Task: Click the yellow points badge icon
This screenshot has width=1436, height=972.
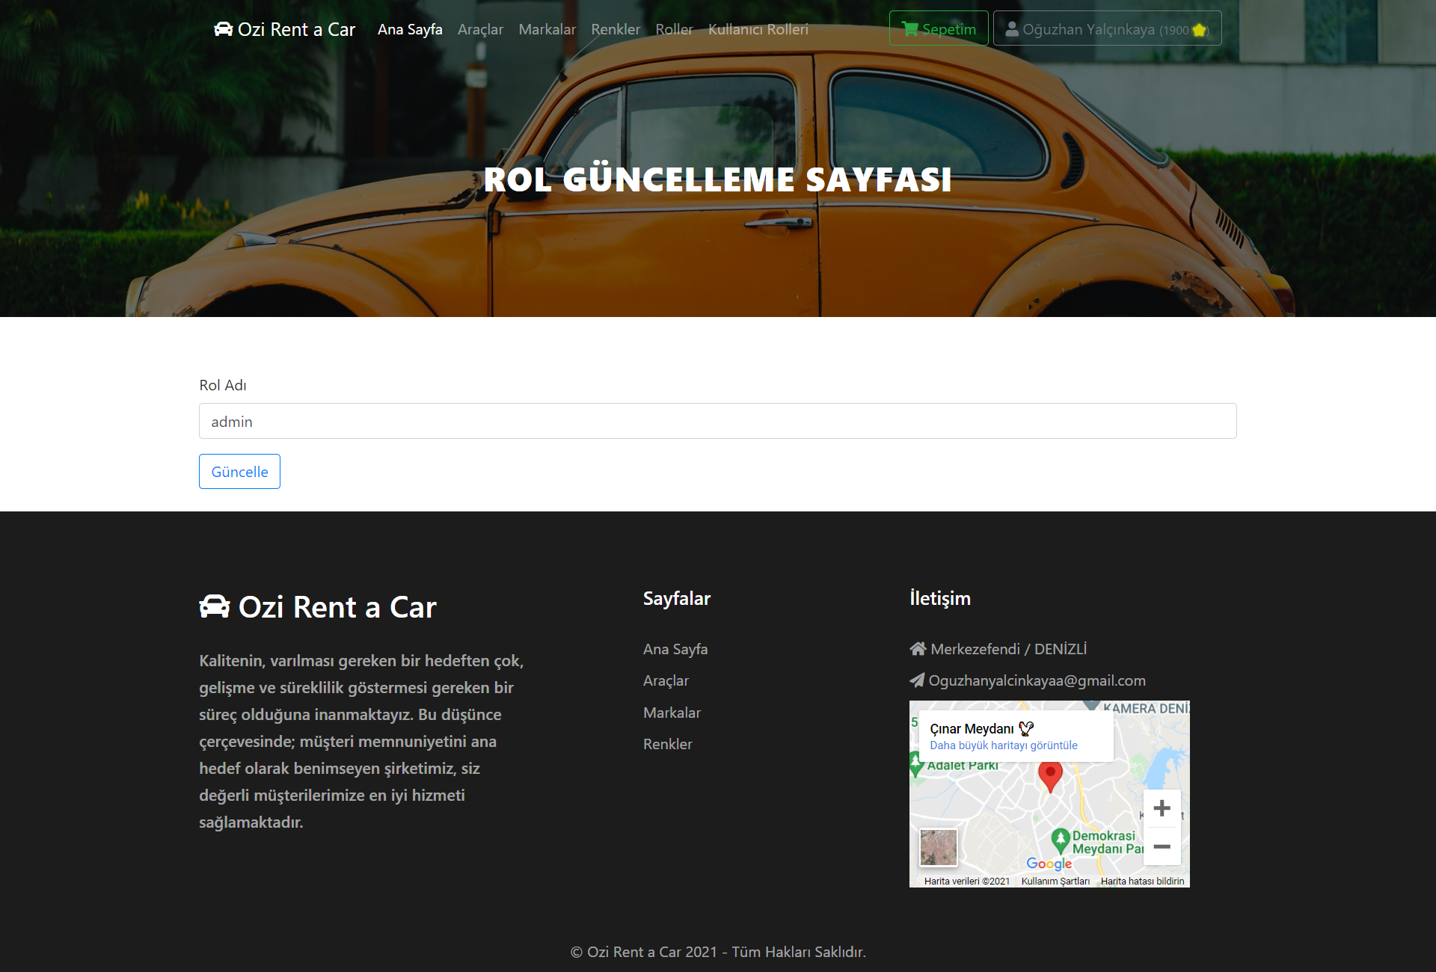Action: click(x=1199, y=30)
